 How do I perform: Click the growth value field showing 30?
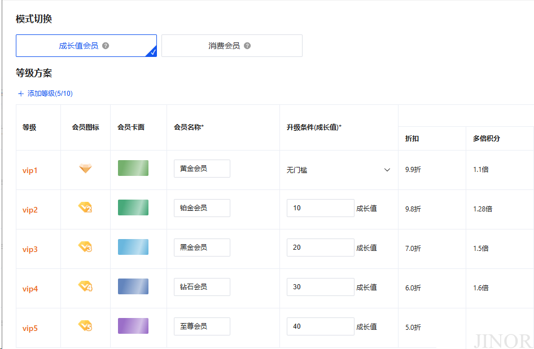coord(321,287)
